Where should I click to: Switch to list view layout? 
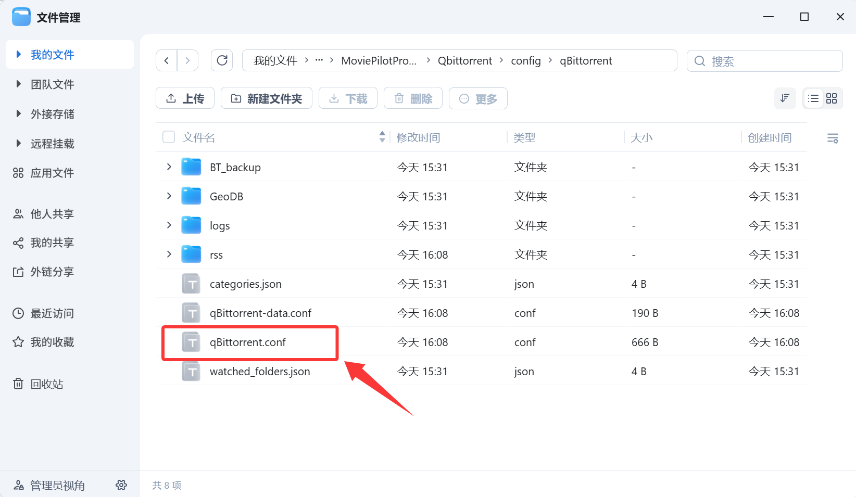coord(813,98)
